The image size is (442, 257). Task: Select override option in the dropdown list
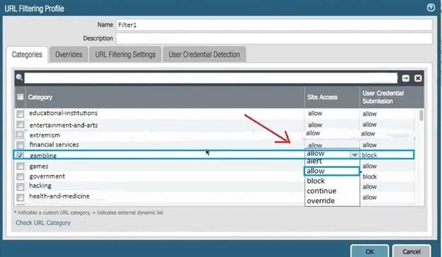[x=320, y=201]
